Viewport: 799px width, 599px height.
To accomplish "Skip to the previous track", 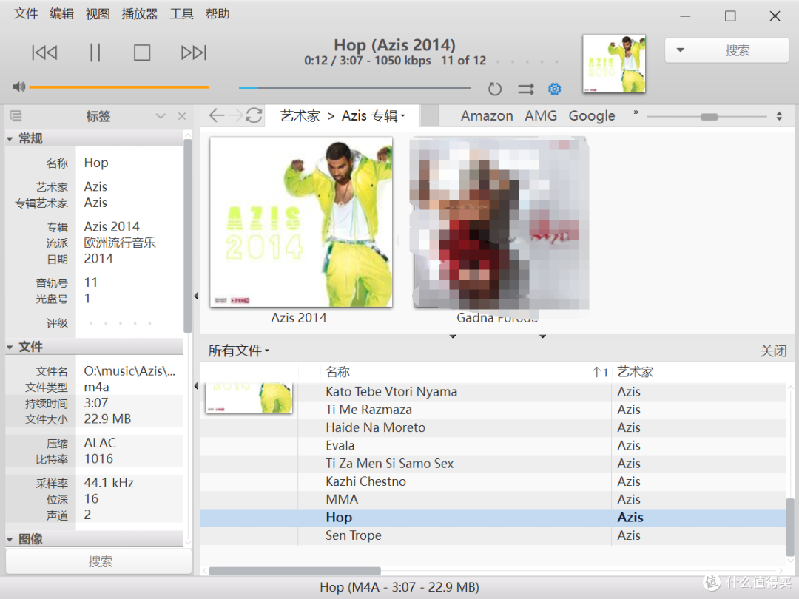I will [x=44, y=53].
